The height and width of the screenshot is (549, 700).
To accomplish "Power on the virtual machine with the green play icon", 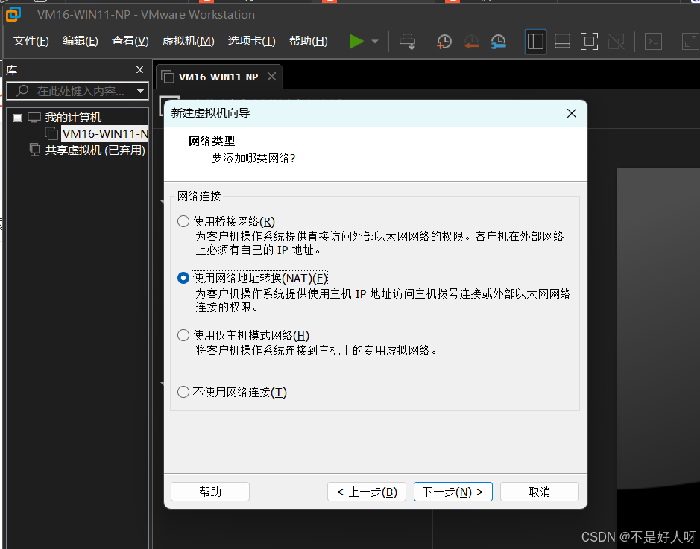I will click(x=356, y=42).
